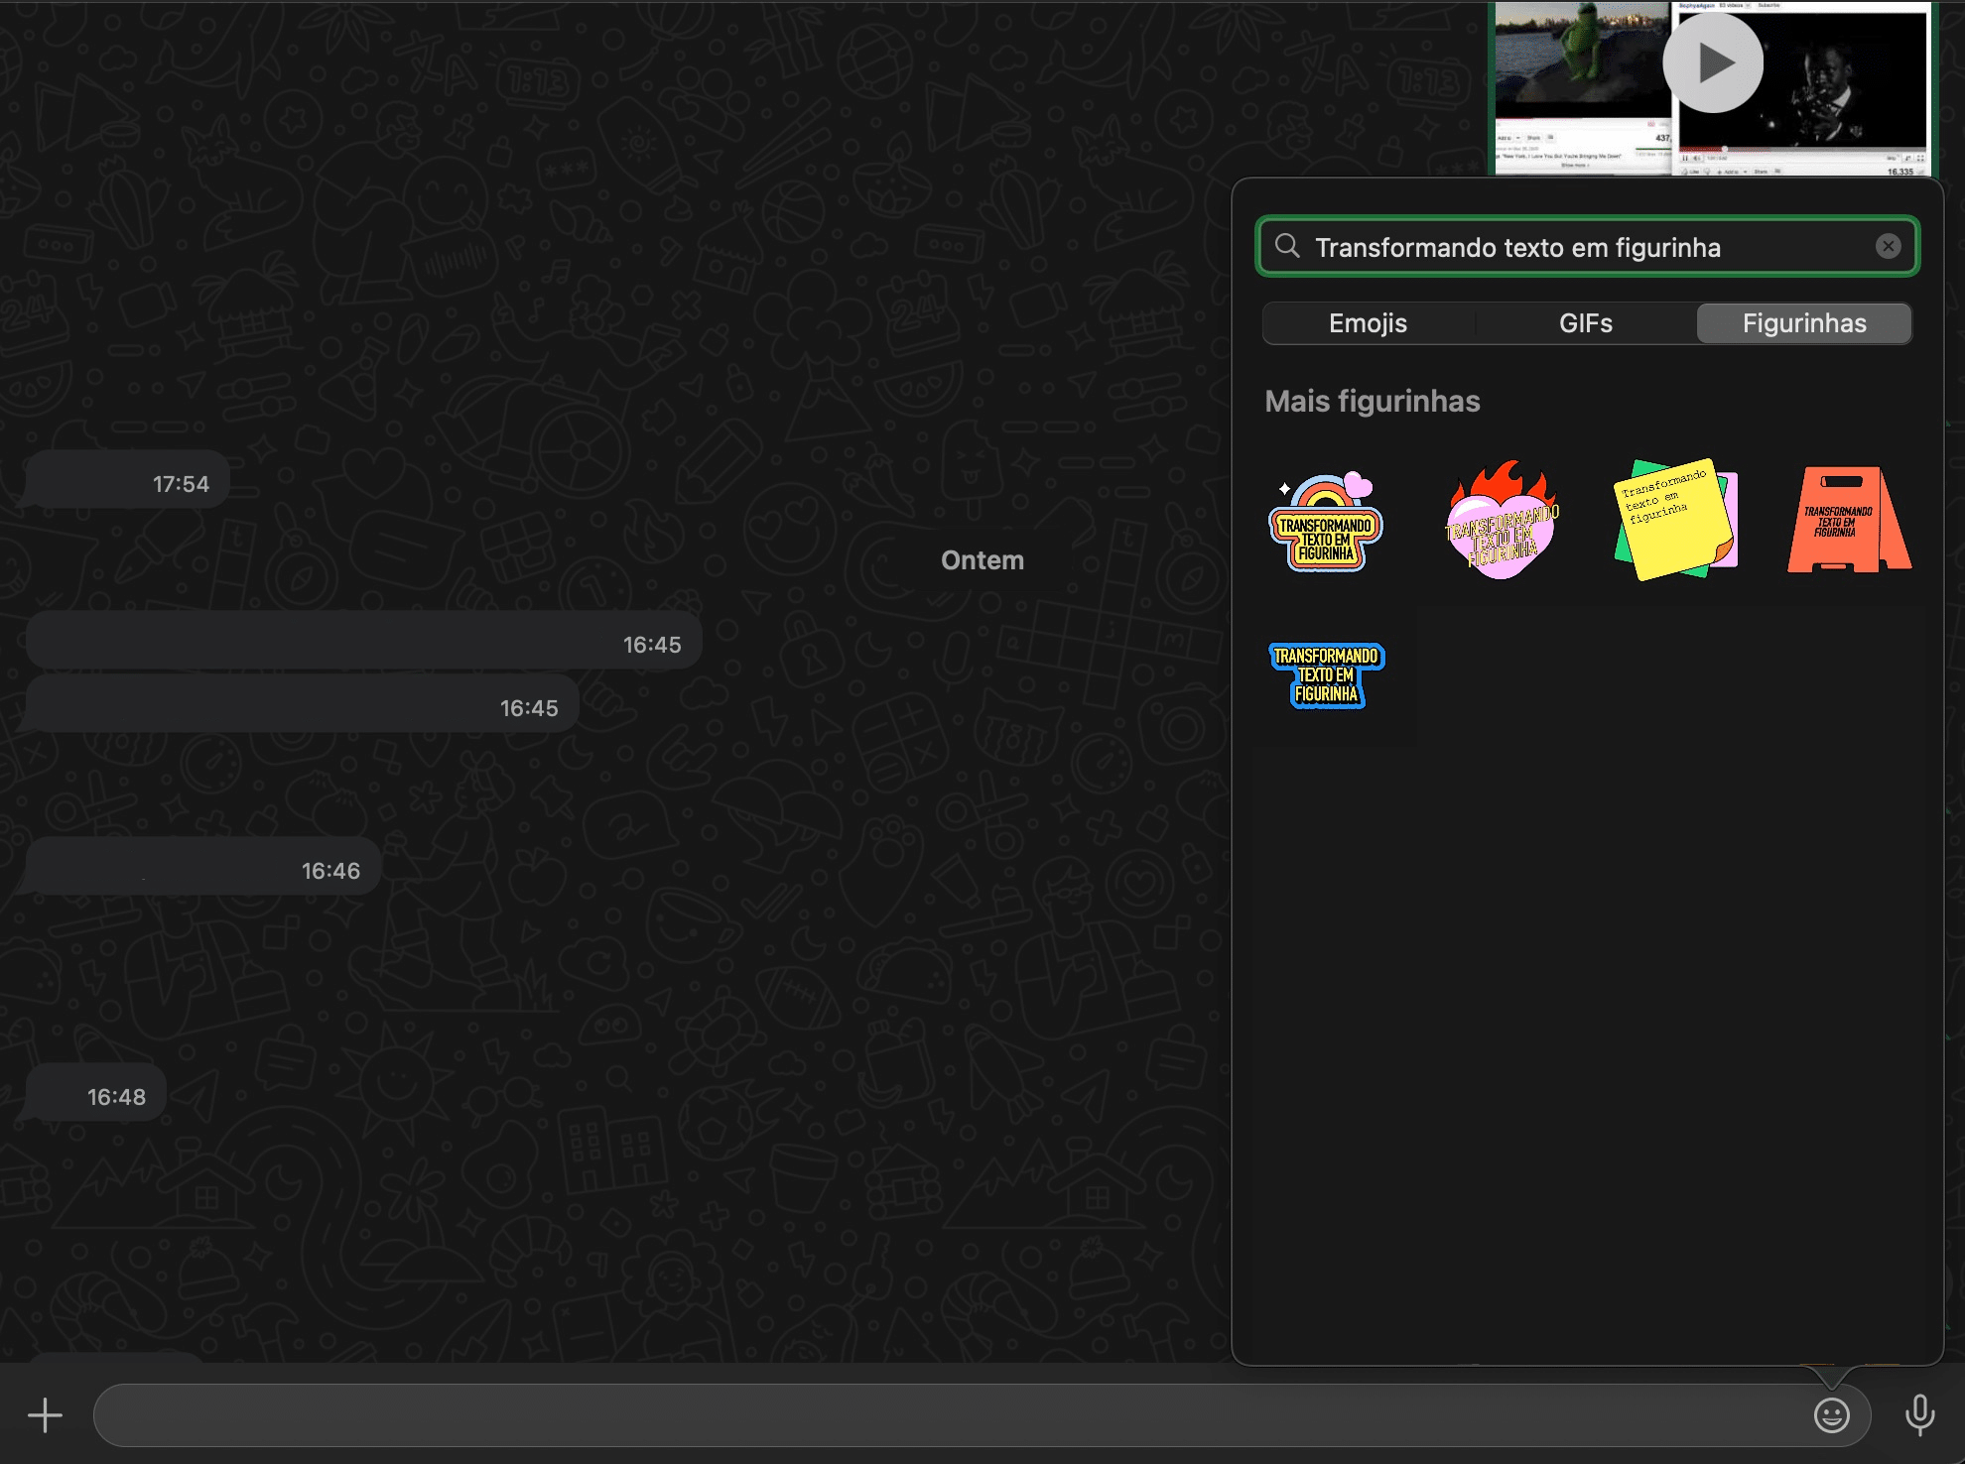Click the message bubble at 16:46
Image resolution: width=1965 pixels, height=1464 pixels.
click(x=203, y=867)
